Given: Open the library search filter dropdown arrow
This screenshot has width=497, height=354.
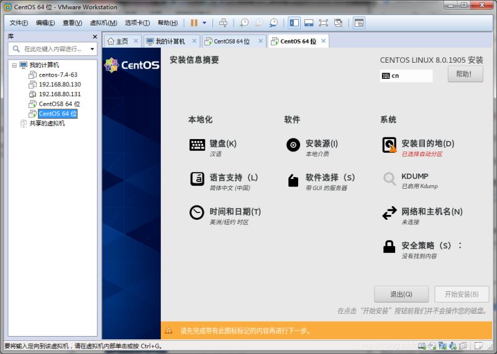Looking at the screenshot, I should 93,48.
